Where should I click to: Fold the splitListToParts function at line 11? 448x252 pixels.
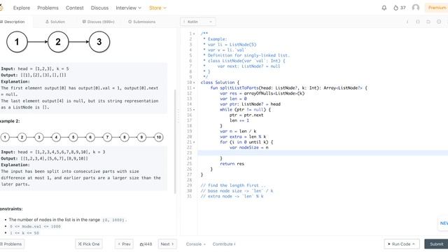tap(195, 88)
